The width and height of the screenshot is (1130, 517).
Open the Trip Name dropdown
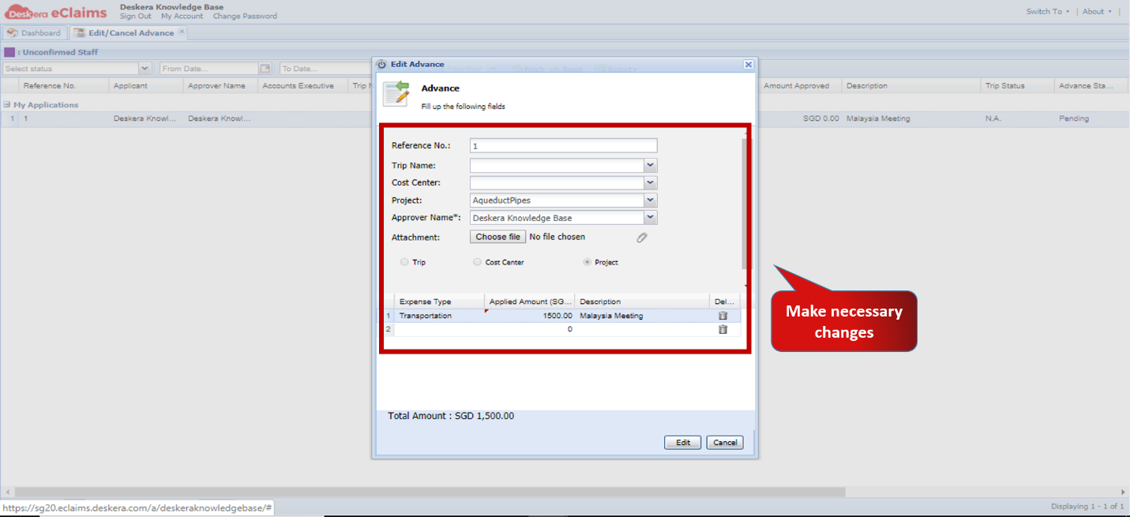(651, 166)
